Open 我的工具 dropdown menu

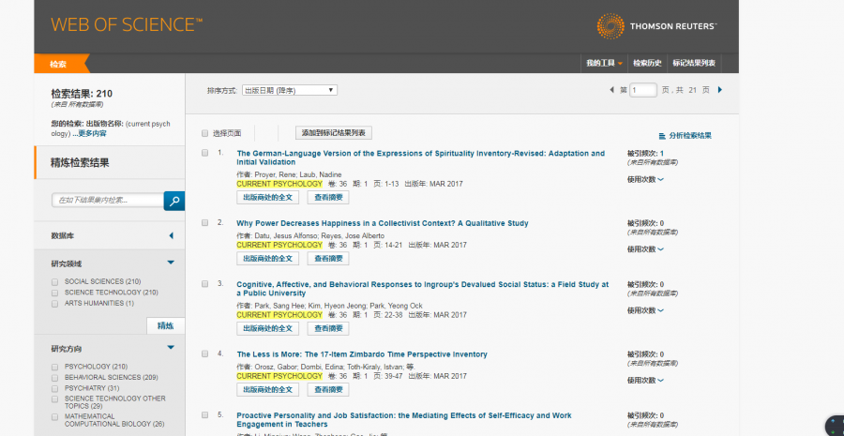click(604, 63)
